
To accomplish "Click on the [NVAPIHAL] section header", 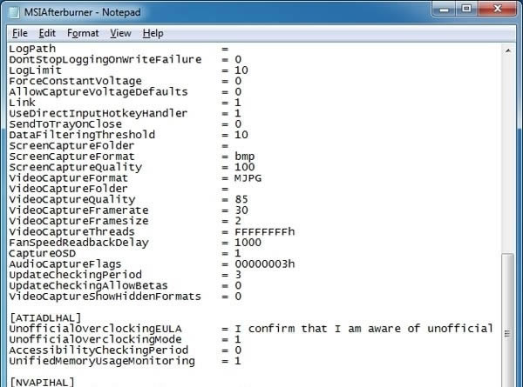I will click(x=42, y=382).
